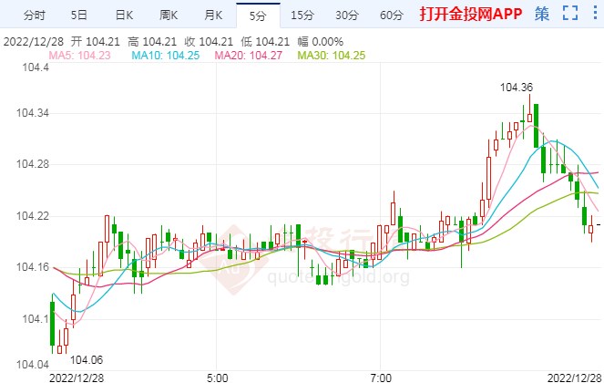Click the 104.16 price axis label
The width and height of the screenshot is (604, 383).
(33, 267)
